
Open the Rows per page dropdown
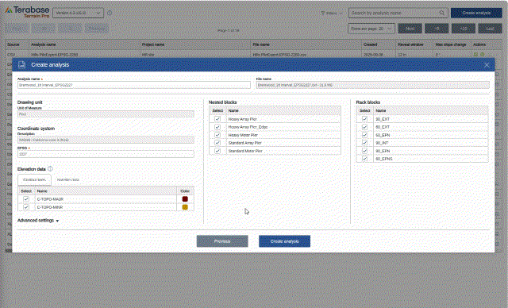pos(371,29)
